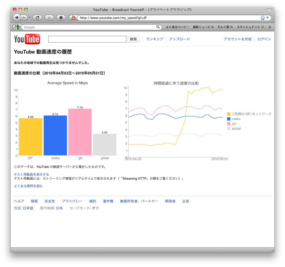Click the 7.19 value label above jpn bar

[80, 107]
